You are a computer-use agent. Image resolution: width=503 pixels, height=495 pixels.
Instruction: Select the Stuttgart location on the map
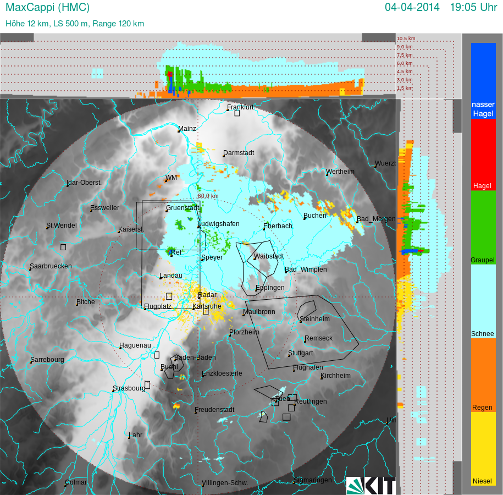(x=301, y=353)
